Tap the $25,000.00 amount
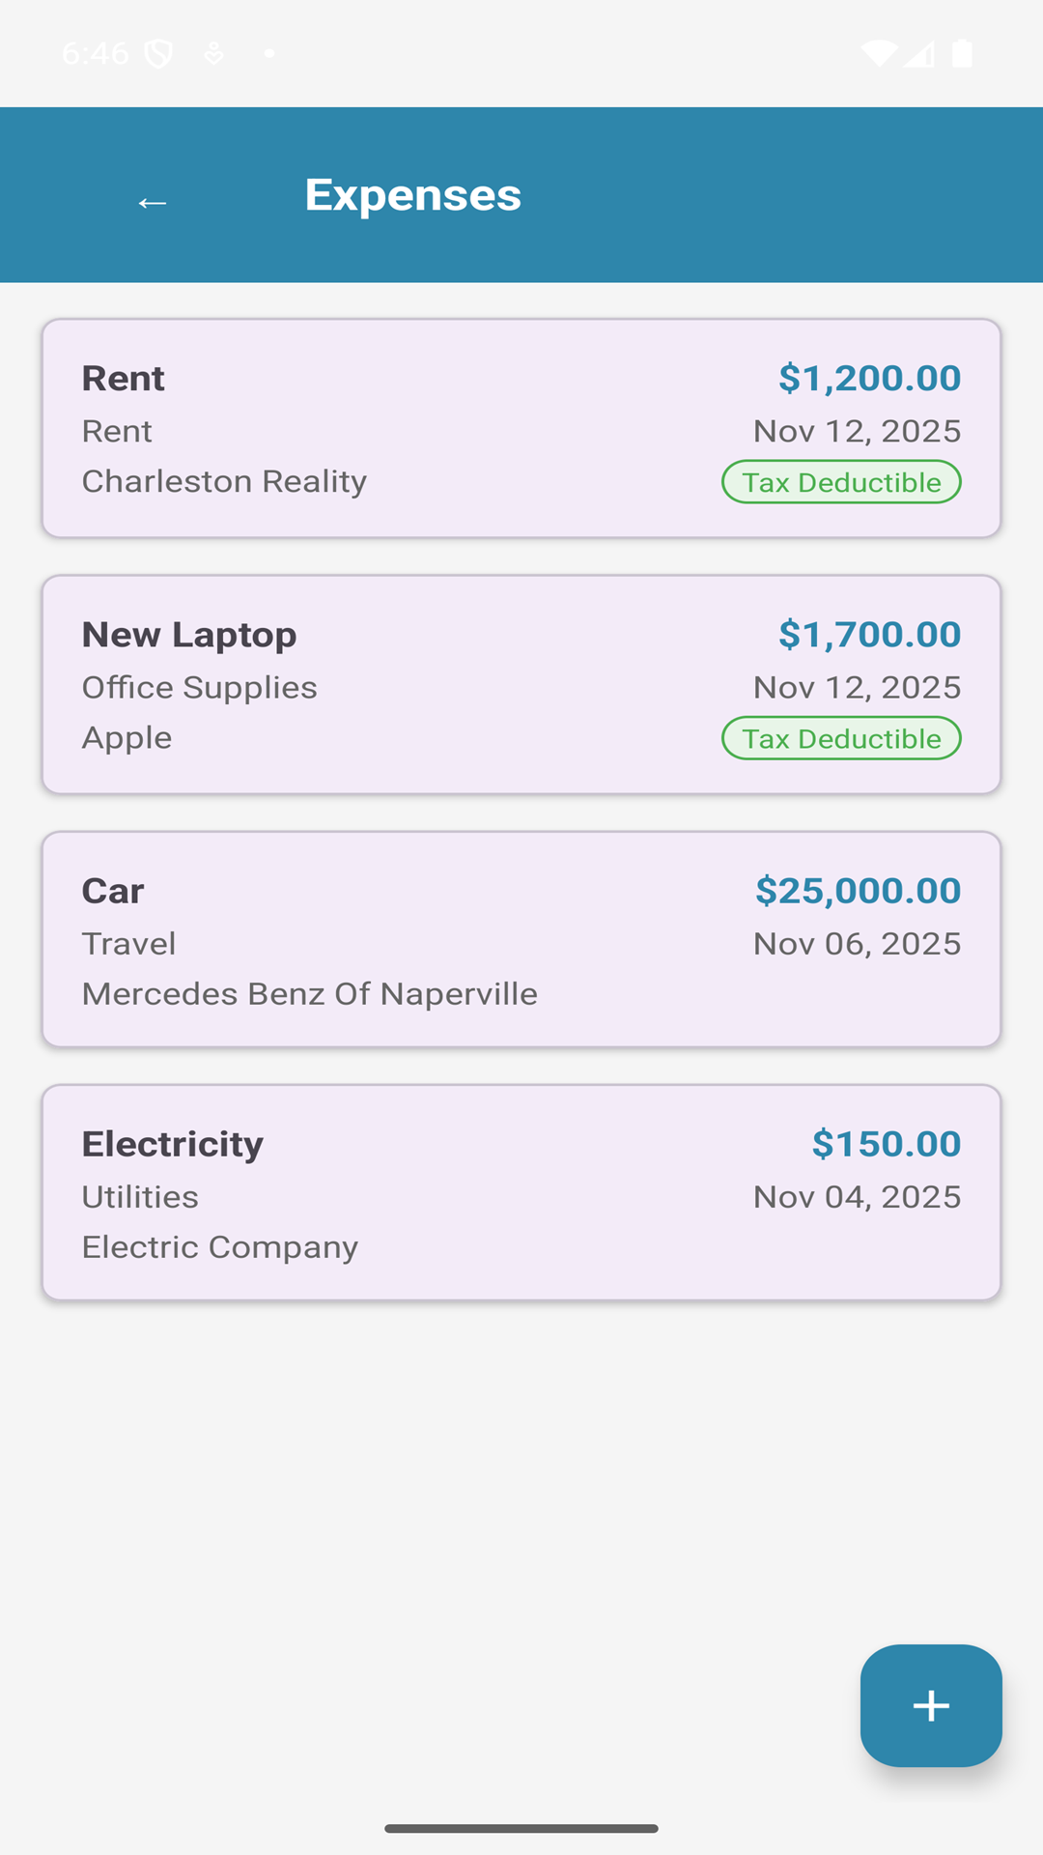Viewport: 1043px width, 1855px height. (858, 891)
